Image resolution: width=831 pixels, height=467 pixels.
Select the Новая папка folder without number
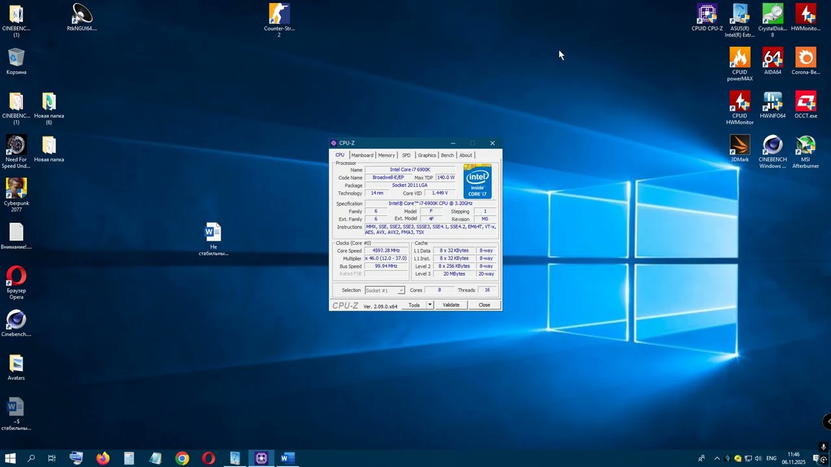pyautogui.click(x=49, y=149)
